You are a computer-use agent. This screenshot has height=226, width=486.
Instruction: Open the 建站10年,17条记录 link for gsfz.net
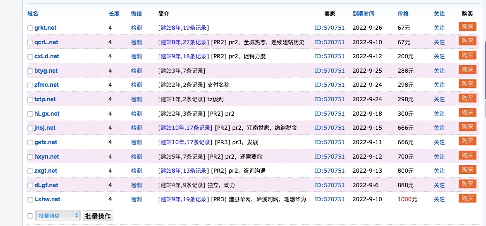pos(185,142)
